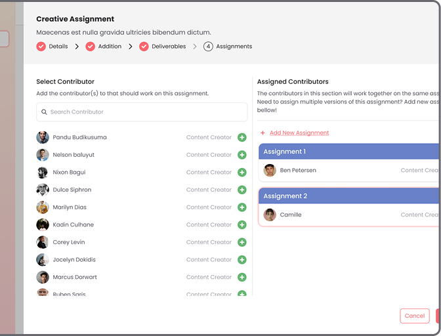The image size is (441, 336).
Task: Select the name Jocelyn Dokidis
Action: [74, 259]
